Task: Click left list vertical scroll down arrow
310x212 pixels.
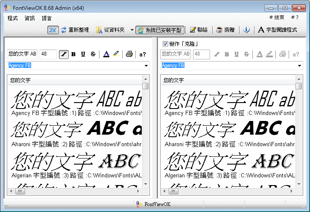Action: click(x=146, y=184)
